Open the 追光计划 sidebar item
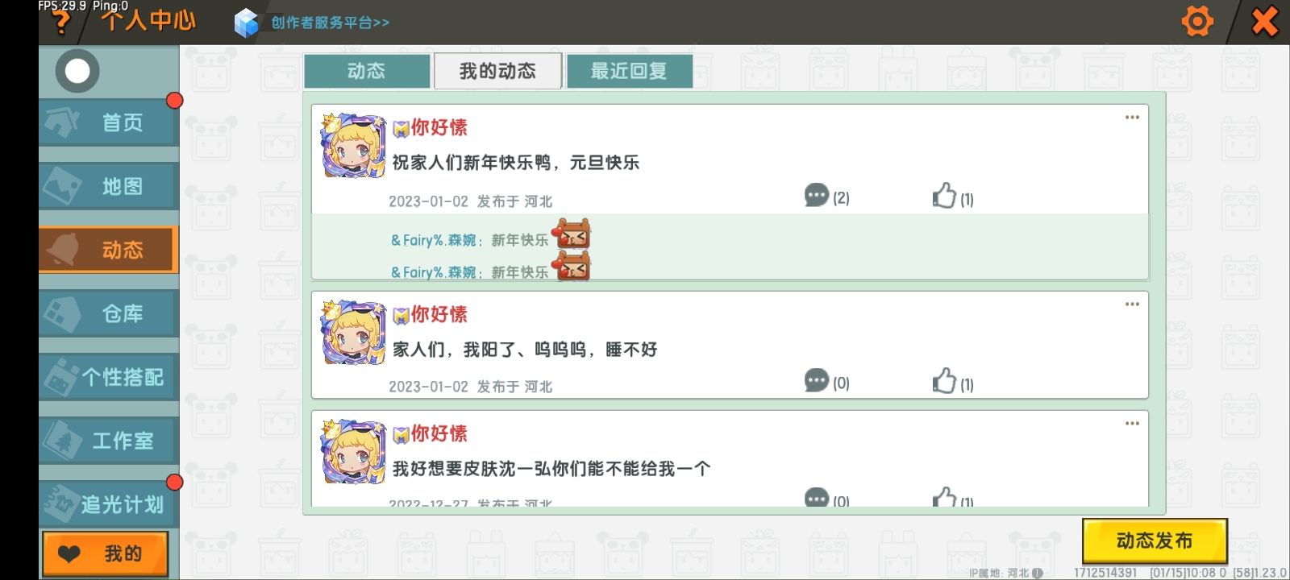1290x580 pixels. [x=109, y=504]
